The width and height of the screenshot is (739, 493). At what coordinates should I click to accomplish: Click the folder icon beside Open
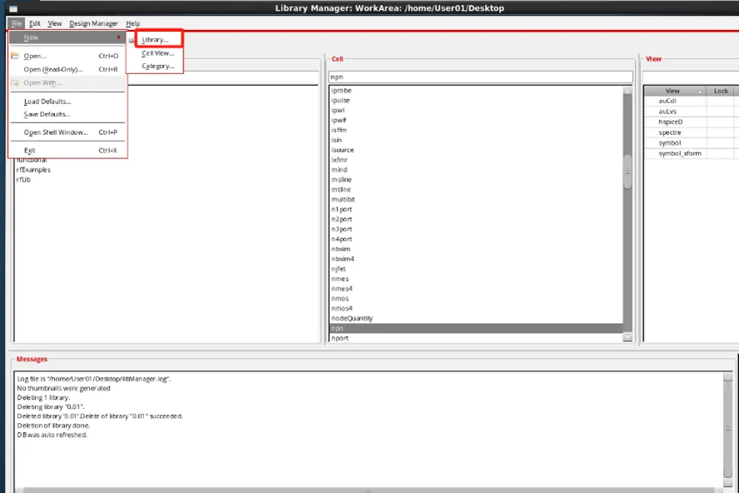(x=15, y=56)
